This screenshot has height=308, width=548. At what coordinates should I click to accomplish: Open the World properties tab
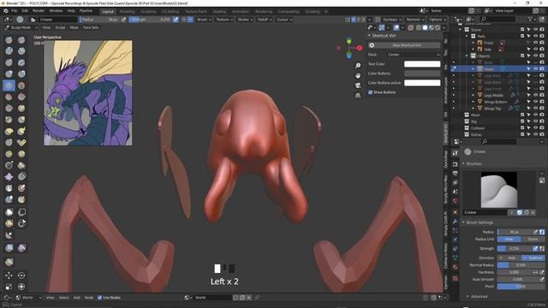[455, 201]
